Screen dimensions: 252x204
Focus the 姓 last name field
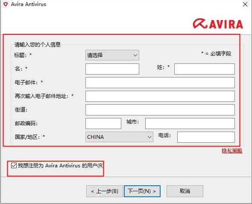coord(205,69)
